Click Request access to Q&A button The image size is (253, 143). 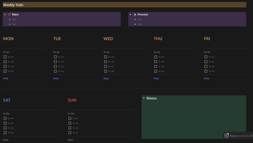pos(238,136)
